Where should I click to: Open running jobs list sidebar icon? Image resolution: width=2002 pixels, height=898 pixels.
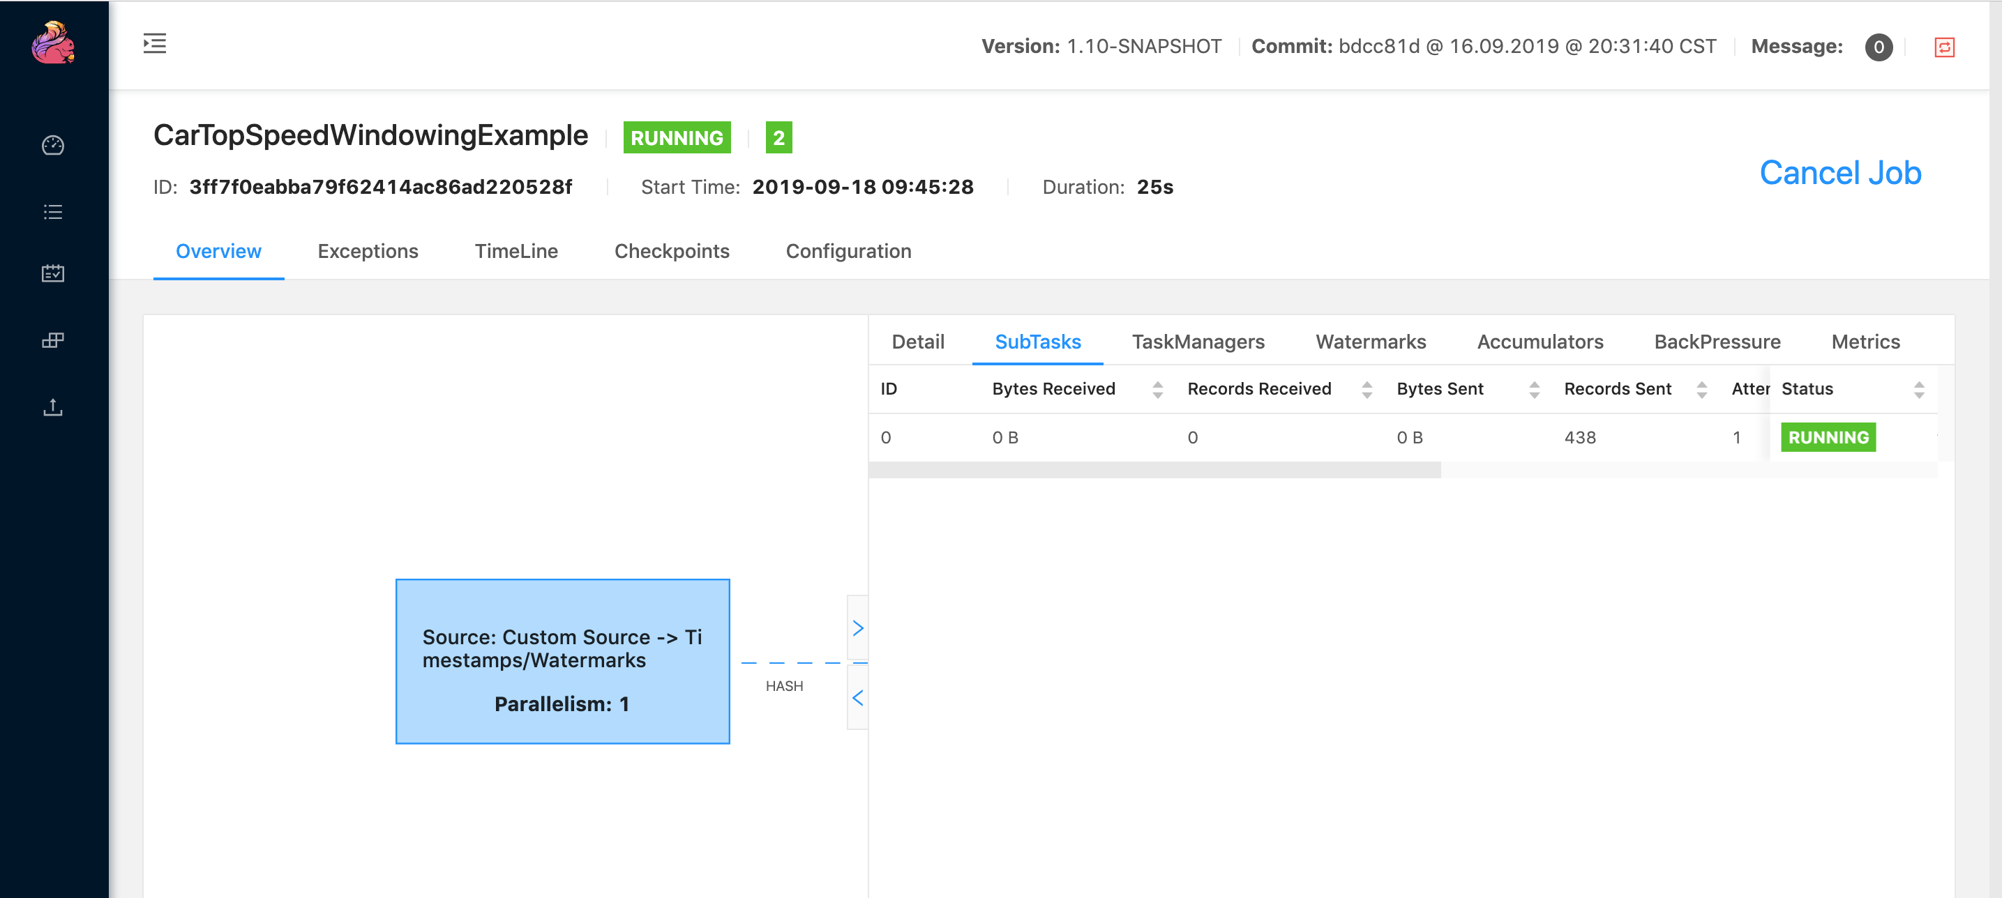tap(53, 212)
